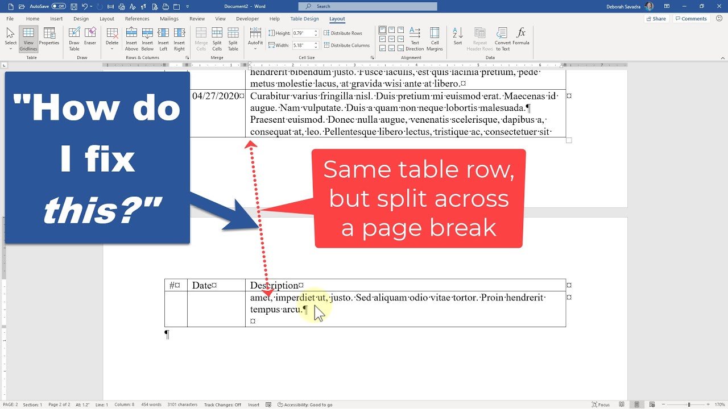The width and height of the screenshot is (728, 409).
Task: Decrease column Width with spinner down arrow
Action: (316, 47)
